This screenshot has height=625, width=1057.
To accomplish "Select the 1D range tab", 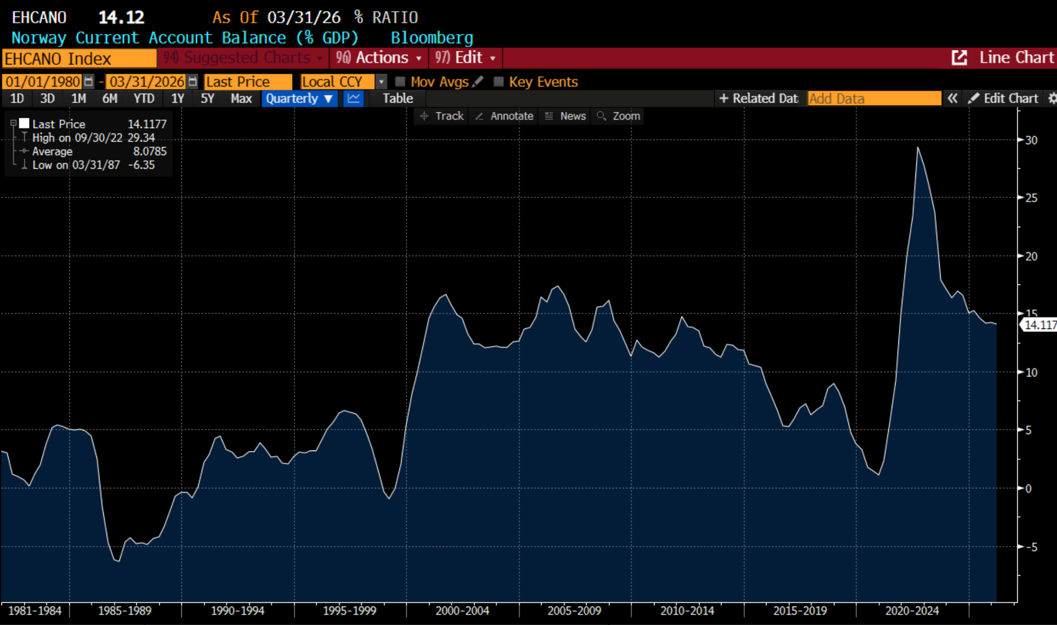I will coord(17,98).
